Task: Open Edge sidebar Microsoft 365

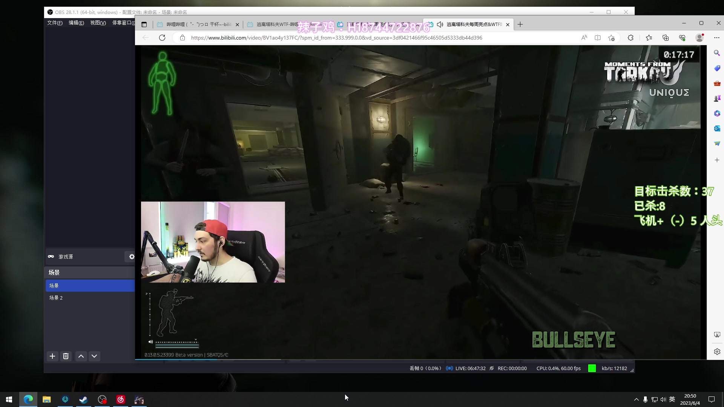Action: coord(717,113)
